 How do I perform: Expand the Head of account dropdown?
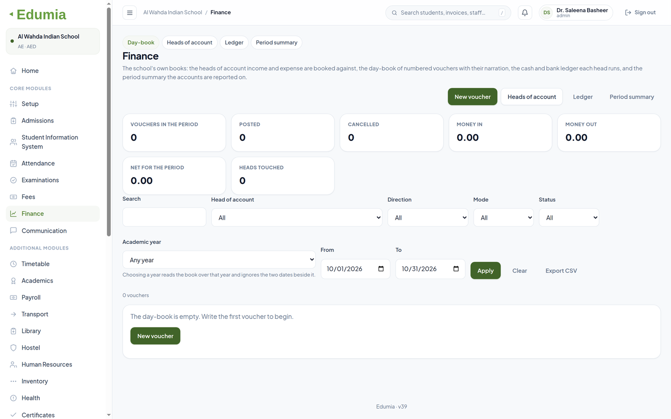tap(297, 217)
